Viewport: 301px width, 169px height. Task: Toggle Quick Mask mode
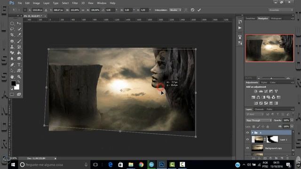point(12,94)
